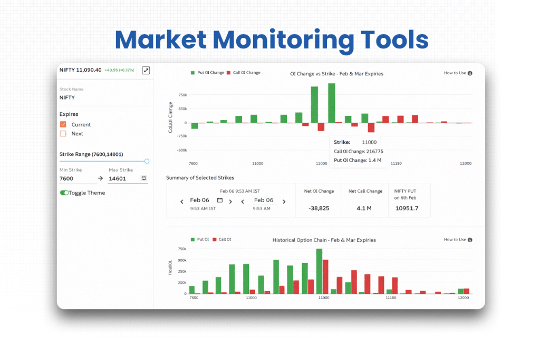Image resolution: width=540 pixels, height=337 pixels.
Task: Increment Max Strike using the stepper arrows
Action: tap(143, 178)
